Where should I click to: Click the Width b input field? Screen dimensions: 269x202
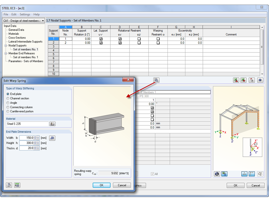point(27,138)
